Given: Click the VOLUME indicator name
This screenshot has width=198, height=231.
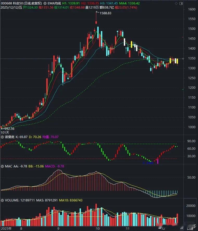Looking at the screenshot, I should (x=12, y=200).
